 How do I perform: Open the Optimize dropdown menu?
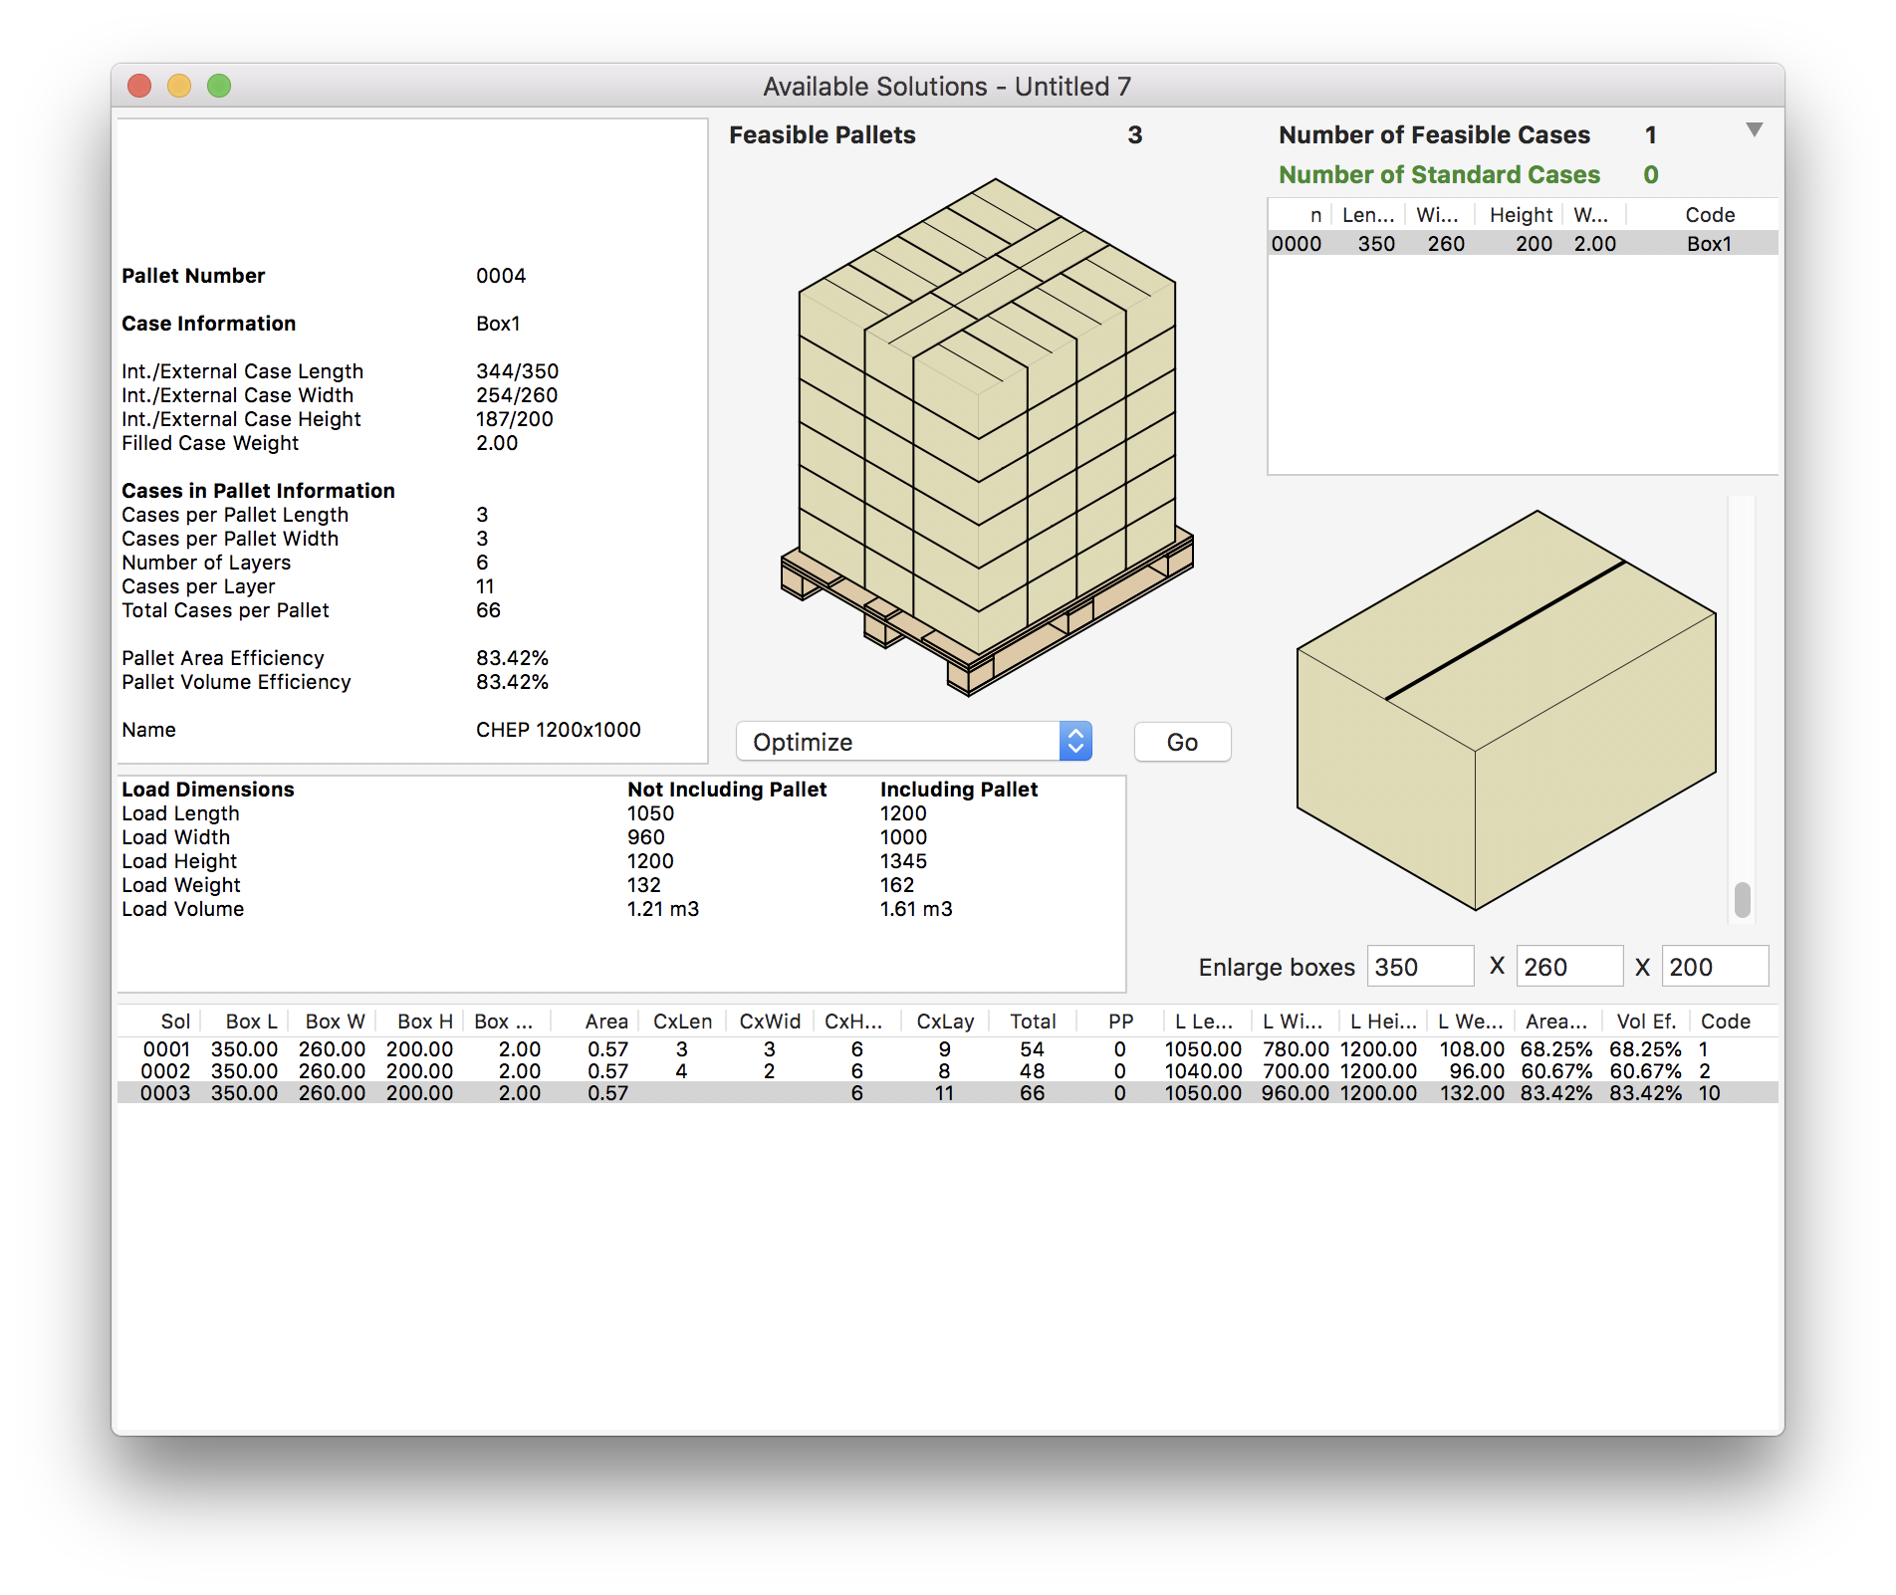click(x=913, y=742)
